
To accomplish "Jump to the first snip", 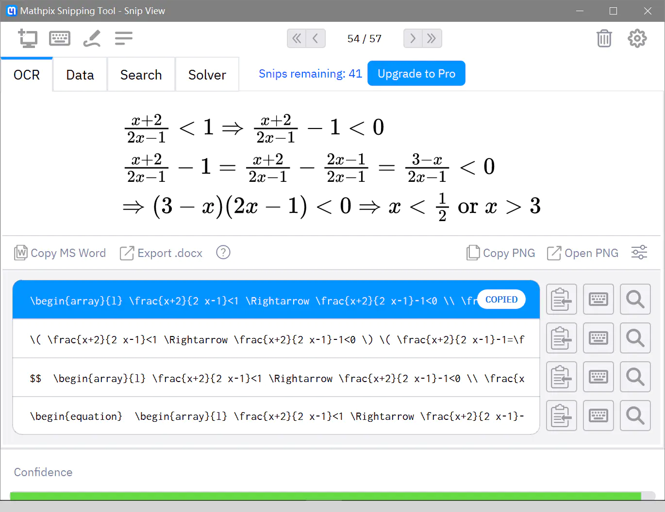I will (x=297, y=38).
